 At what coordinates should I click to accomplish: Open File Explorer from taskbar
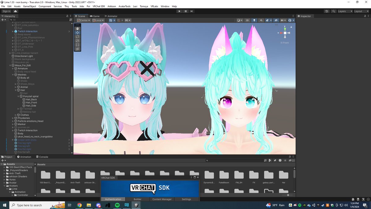coord(89,205)
